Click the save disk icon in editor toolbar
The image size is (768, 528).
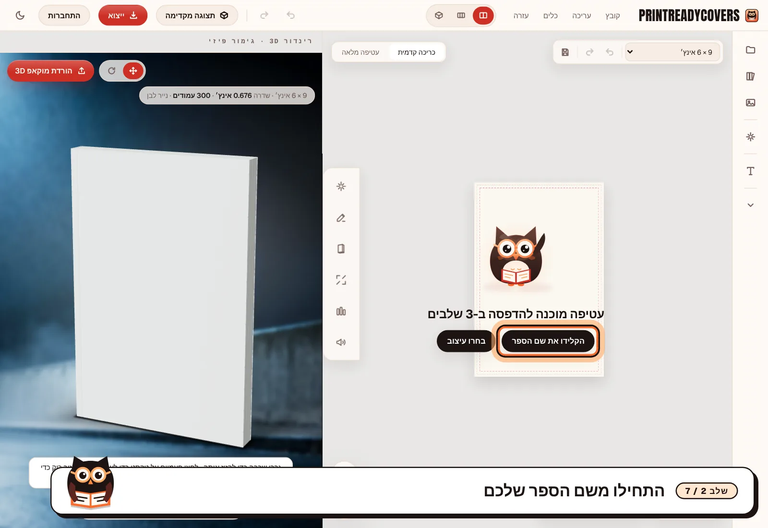(x=565, y=52)
